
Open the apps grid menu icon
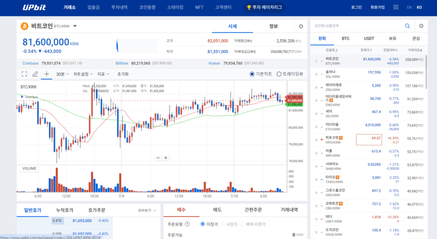395,7
